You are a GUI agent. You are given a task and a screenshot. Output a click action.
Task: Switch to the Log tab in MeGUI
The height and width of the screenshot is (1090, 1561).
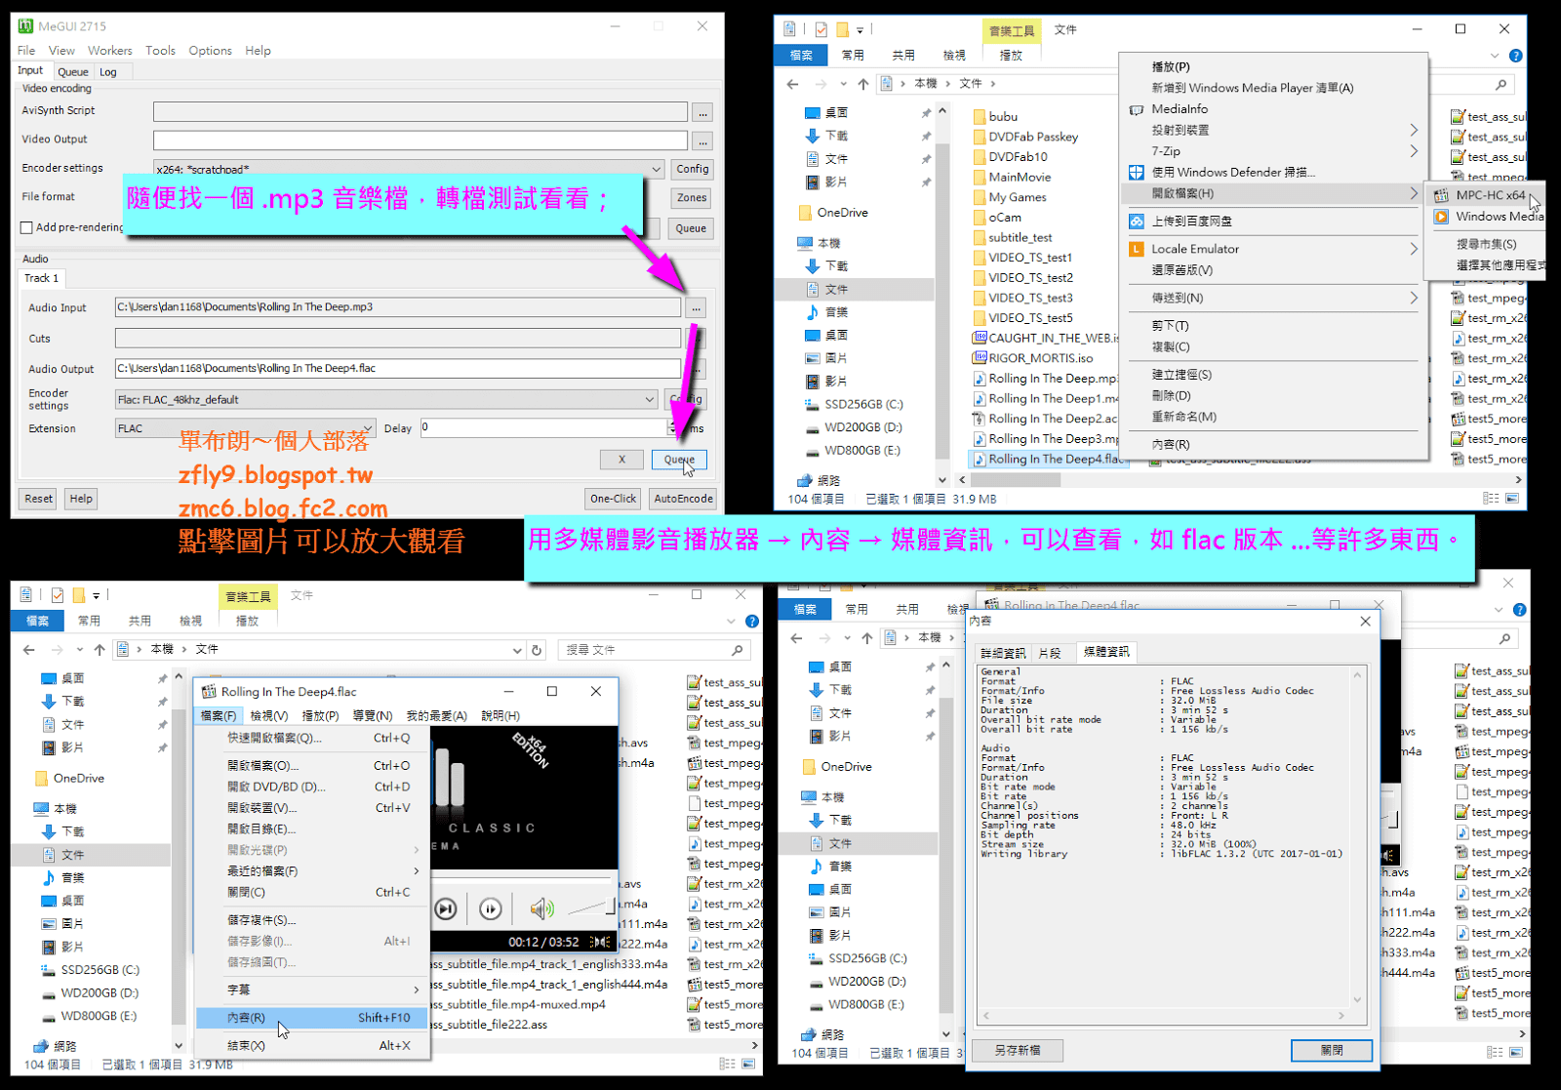click(108, 72)
